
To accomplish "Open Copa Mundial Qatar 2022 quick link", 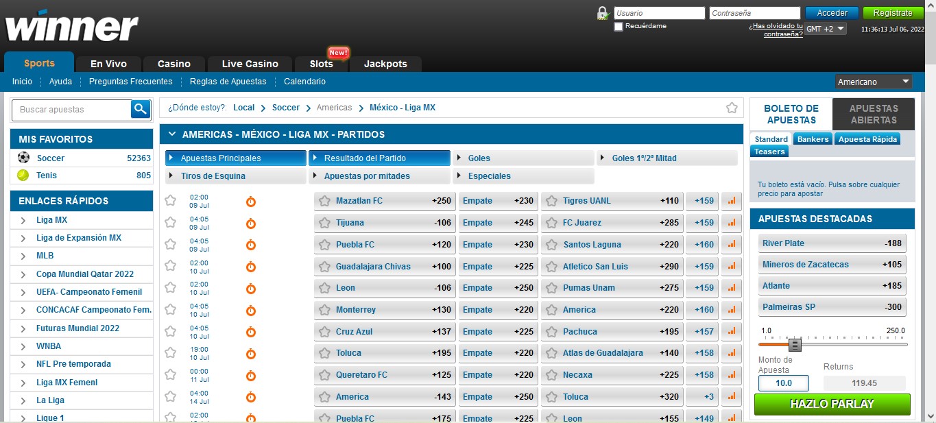I will [x=85, y=274].
